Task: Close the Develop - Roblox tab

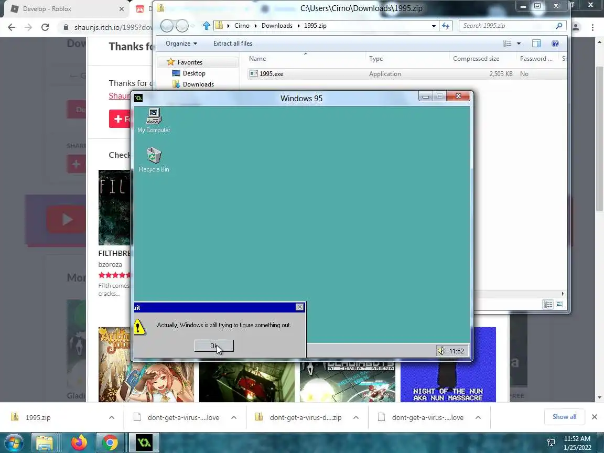Action: (121, 9)
